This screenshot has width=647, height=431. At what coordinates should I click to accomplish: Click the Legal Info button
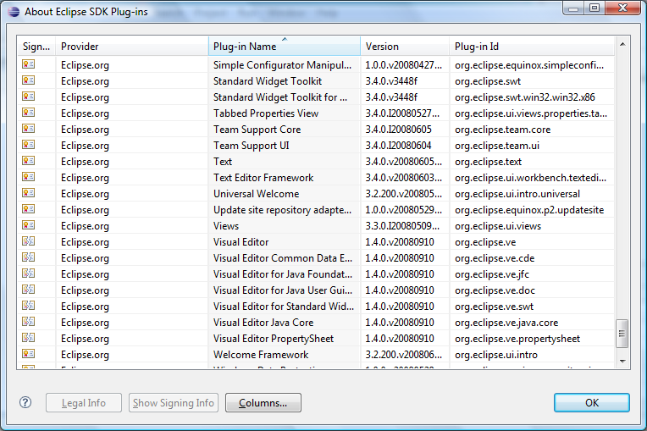click(84, 402)
